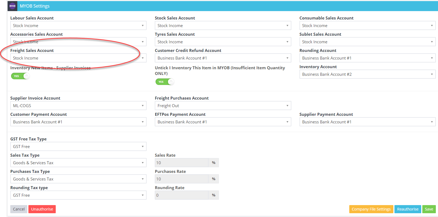Open Purchases Tax Type dropdown

click(78, 179)
